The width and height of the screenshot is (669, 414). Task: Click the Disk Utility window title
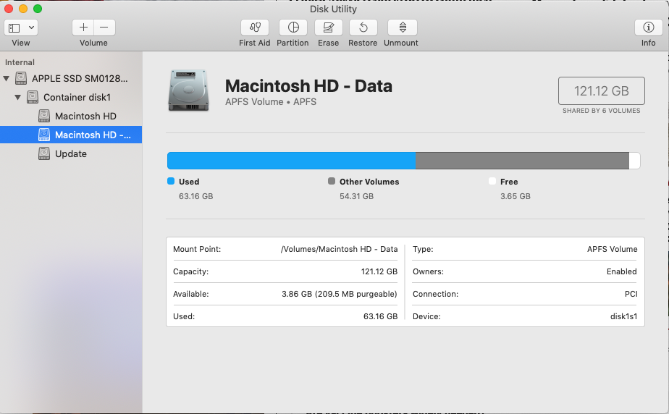(x=333, y=9)
